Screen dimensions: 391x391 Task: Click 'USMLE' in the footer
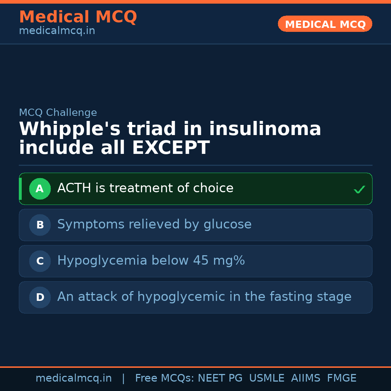[266, 378]
